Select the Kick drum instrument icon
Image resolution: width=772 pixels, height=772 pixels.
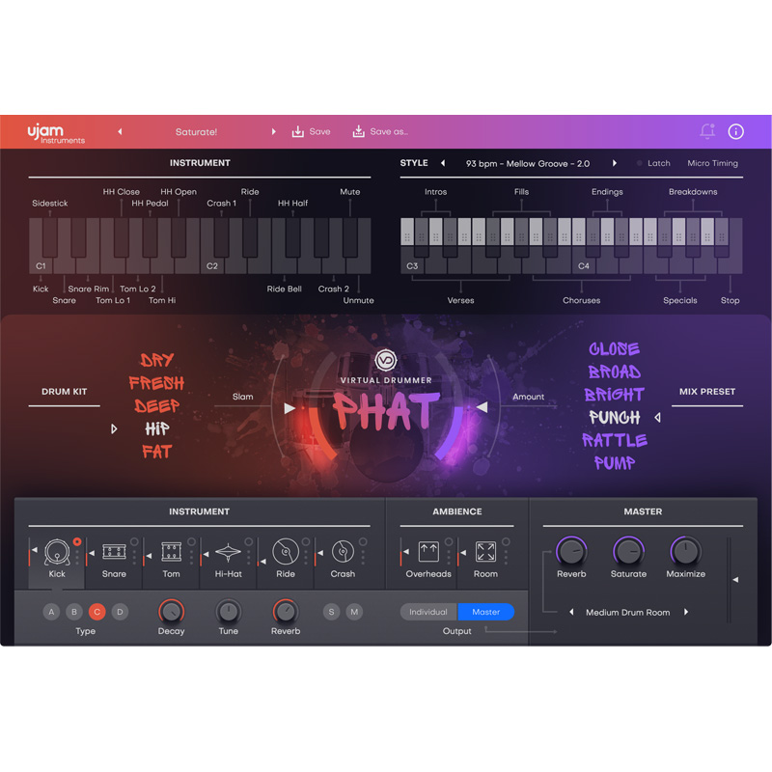(57, 552)
